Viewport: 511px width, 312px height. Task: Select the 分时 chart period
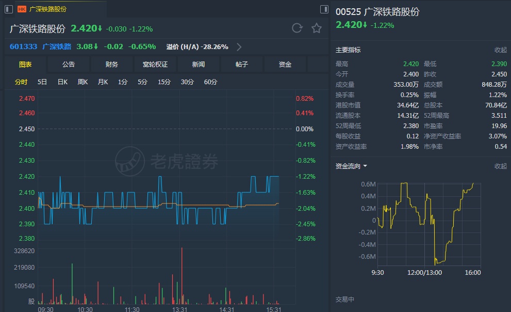[21, 82]
